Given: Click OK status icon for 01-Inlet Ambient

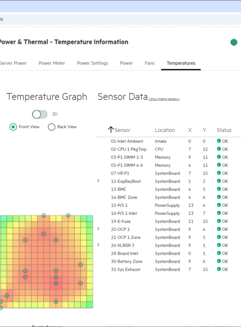Looking at the screenshot, I should tap(219, 141).
